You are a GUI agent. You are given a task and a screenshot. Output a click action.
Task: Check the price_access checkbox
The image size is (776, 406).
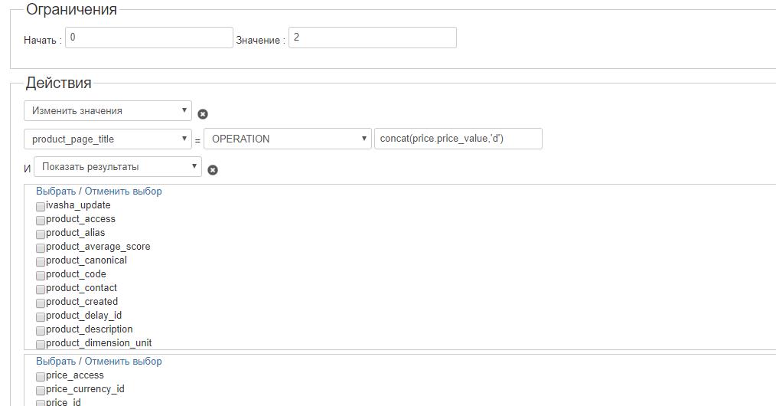pos(41,377)
